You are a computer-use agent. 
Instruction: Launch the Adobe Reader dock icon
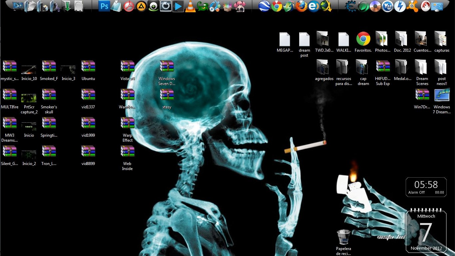click(x=129, y=6)
